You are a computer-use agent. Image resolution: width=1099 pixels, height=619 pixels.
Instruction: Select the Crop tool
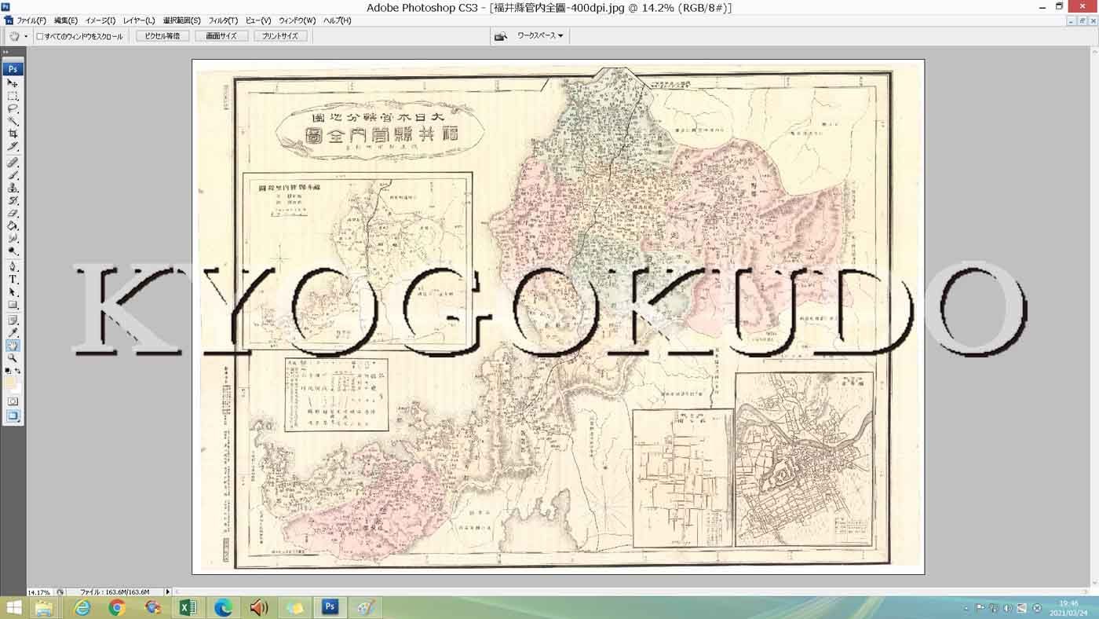tap(13, 134)
